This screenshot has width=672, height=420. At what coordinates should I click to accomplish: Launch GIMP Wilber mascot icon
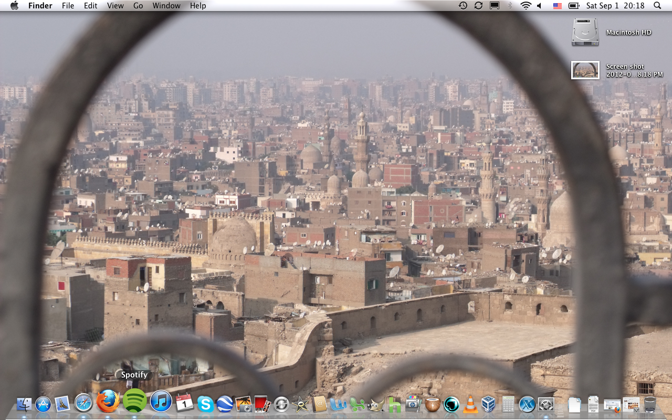pyautogui.click(x=376, y=404)
